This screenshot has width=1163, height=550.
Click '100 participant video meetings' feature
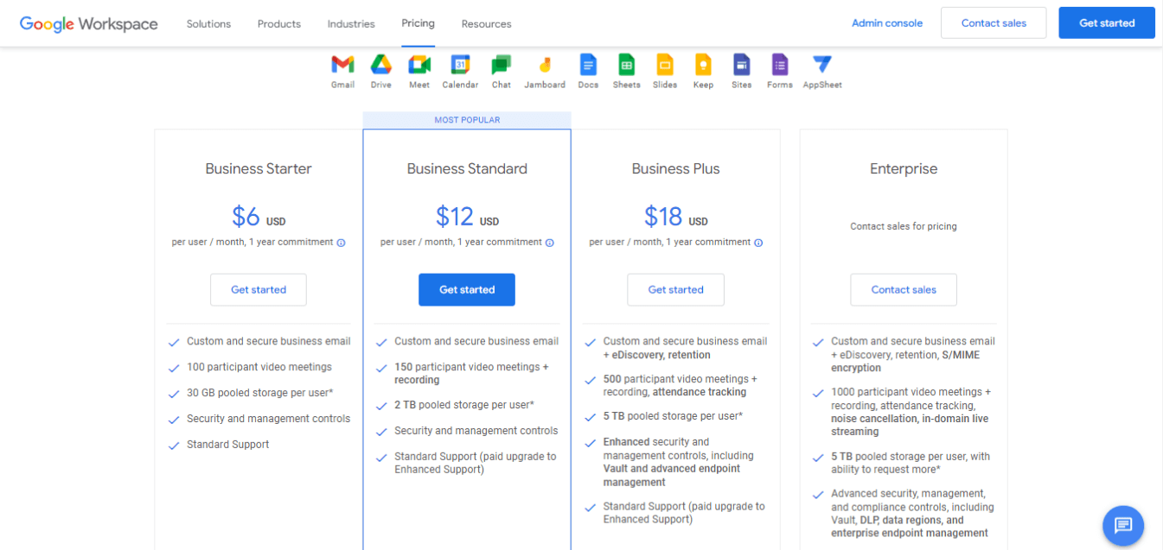[x=259, y=367]
